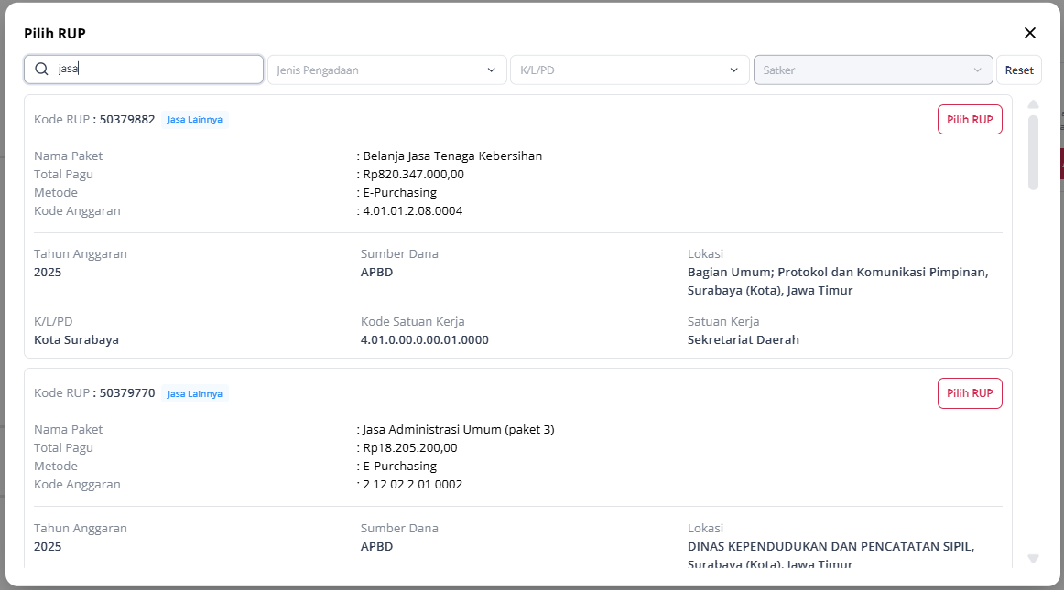The width and height of the screenshot is (1064, 590).
Task: Click the scroll down arrow
Action: click(1033, 558)
